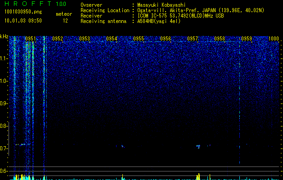Click the meteor count value 12
Screen dimensions: 283x180
click(65, 21)
